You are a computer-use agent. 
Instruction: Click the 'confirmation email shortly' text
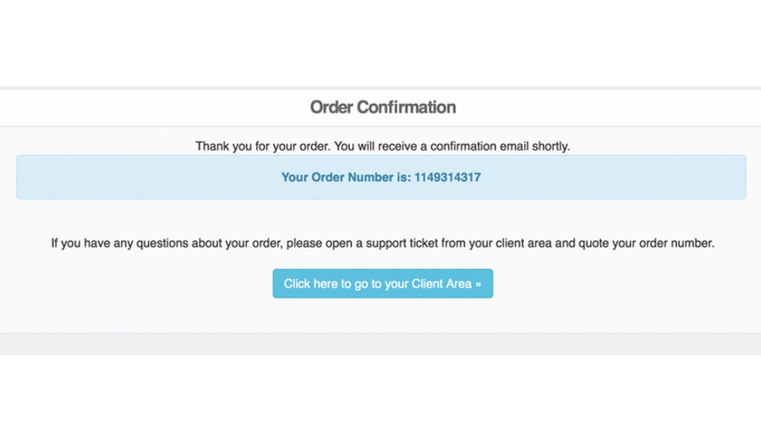[x=500, y=146]
